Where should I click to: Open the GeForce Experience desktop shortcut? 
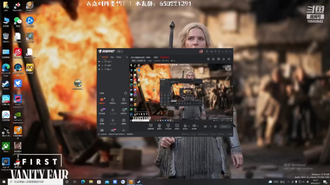[x=18, y=118]
